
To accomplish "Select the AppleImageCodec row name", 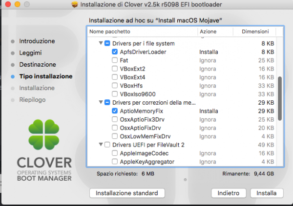I will [144, 153].
